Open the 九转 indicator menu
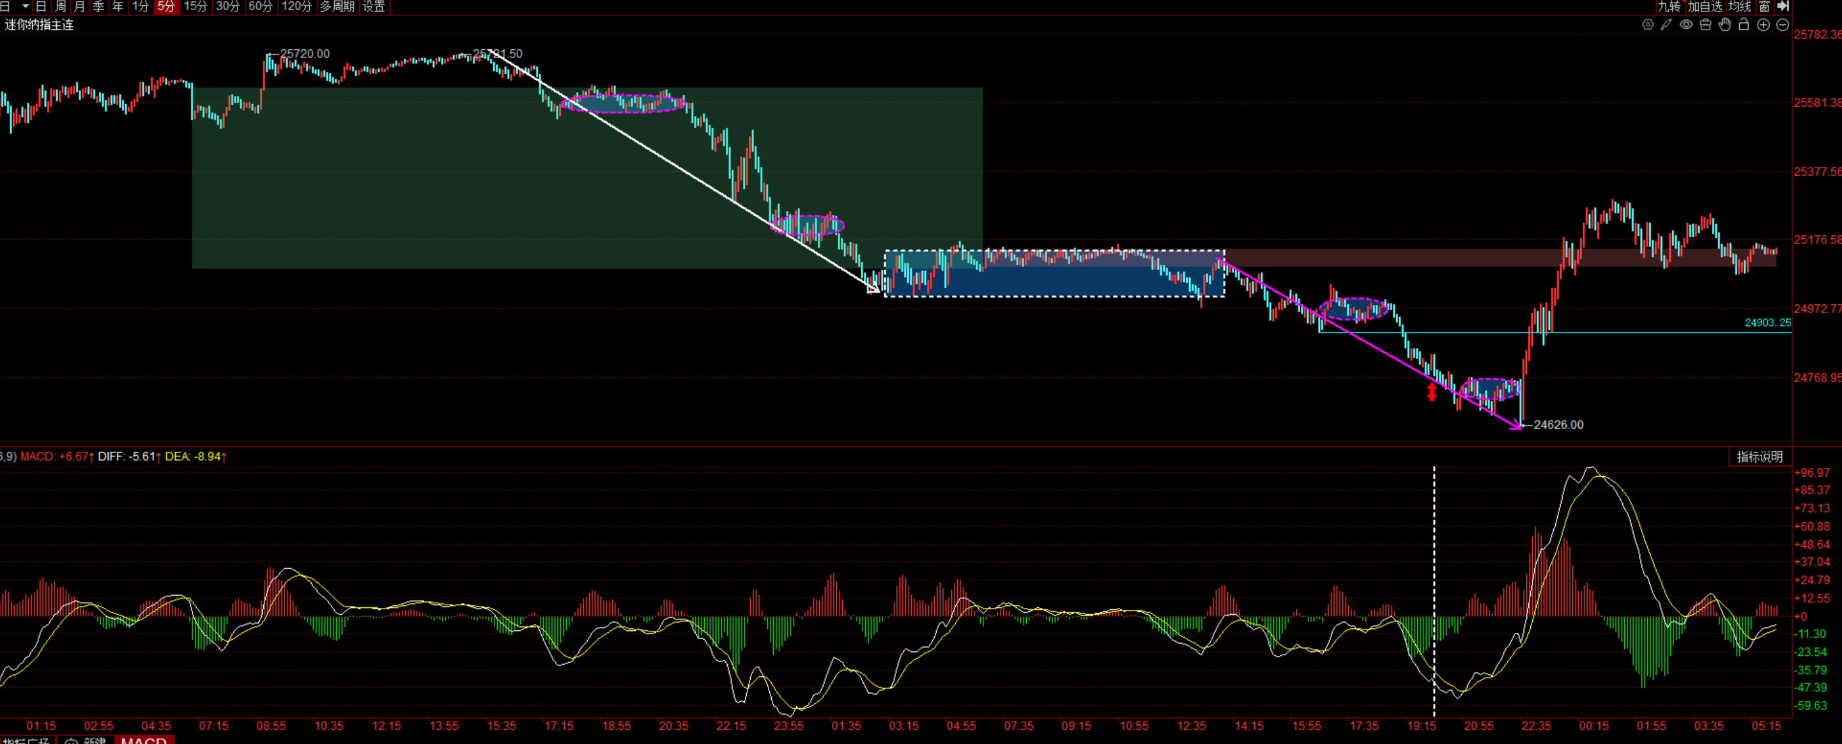Viewport: 1842px width, 744px height. pyautogui.click(x=1669, y=6)
